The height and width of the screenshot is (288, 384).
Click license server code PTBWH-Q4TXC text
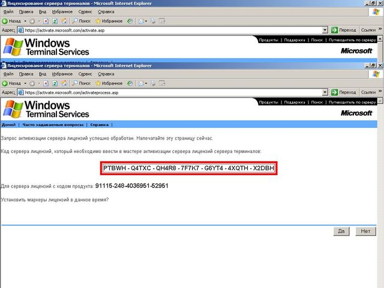pos(188,168)
